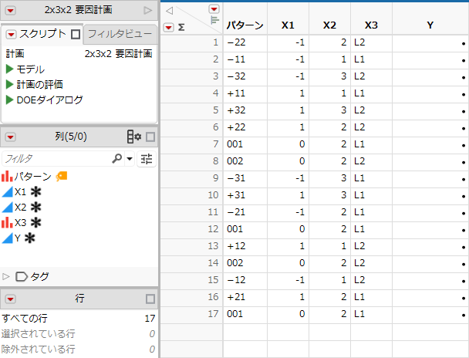
Task: Open the rows red triangle menu beside Σ
Action: point(169,28)
